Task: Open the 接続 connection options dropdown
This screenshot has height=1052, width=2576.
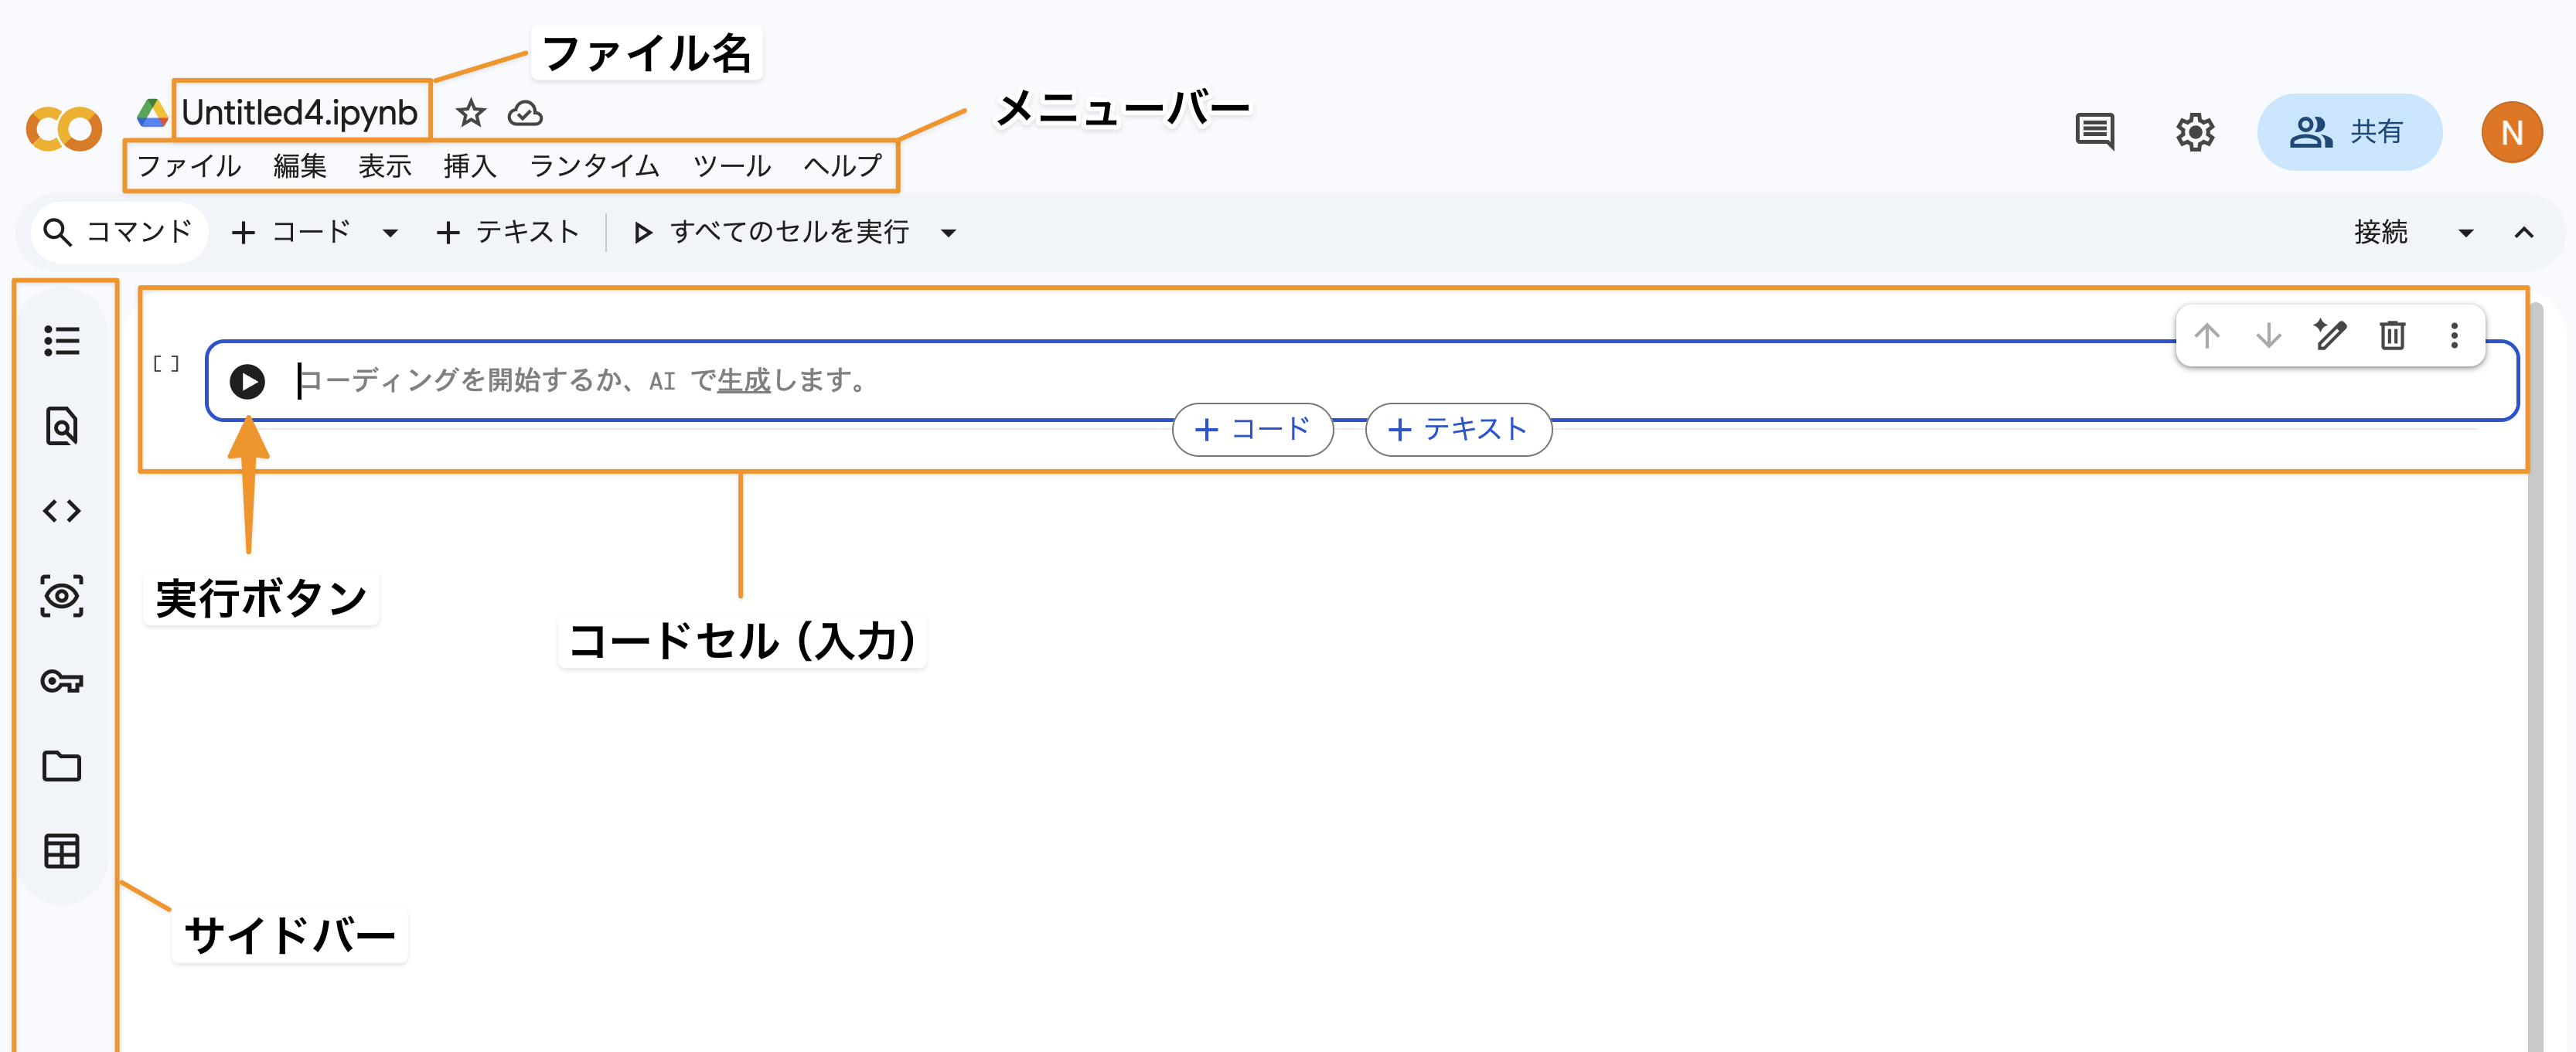Action: 2466,232
